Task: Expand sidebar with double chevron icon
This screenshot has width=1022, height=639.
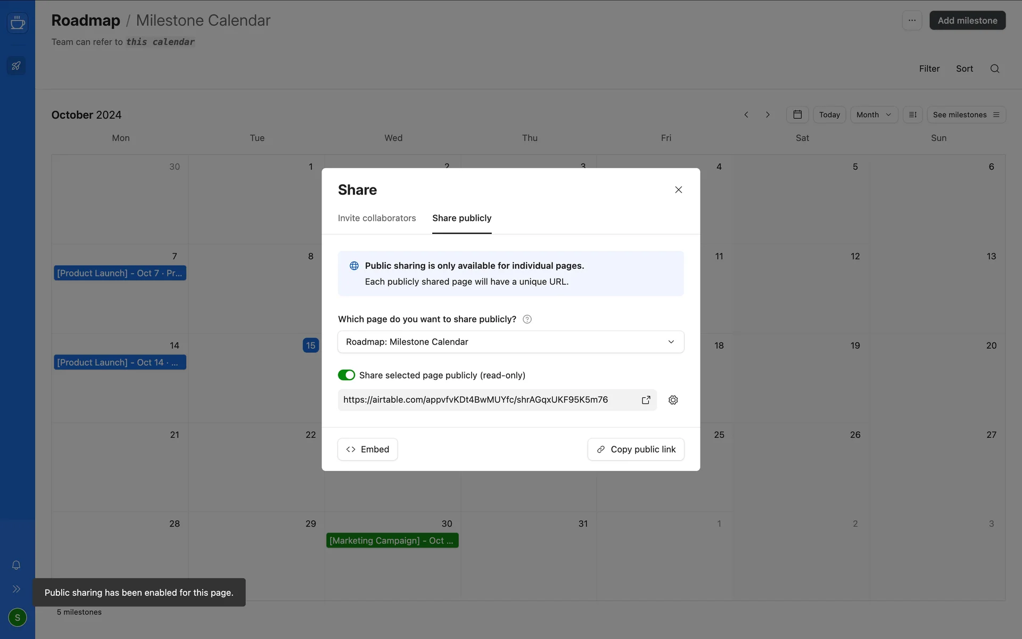Action: click(x=17, y=589)
